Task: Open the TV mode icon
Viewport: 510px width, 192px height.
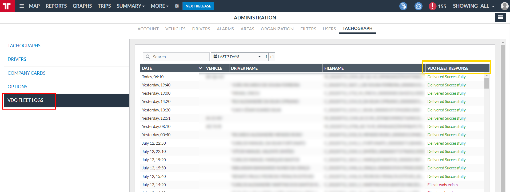Action: [x=418, y=6]
